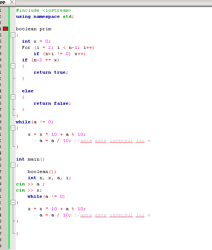Click the 'asta este inversul lui a' comment inside main
The image size is (212, 250).
[x=112, y=215]
